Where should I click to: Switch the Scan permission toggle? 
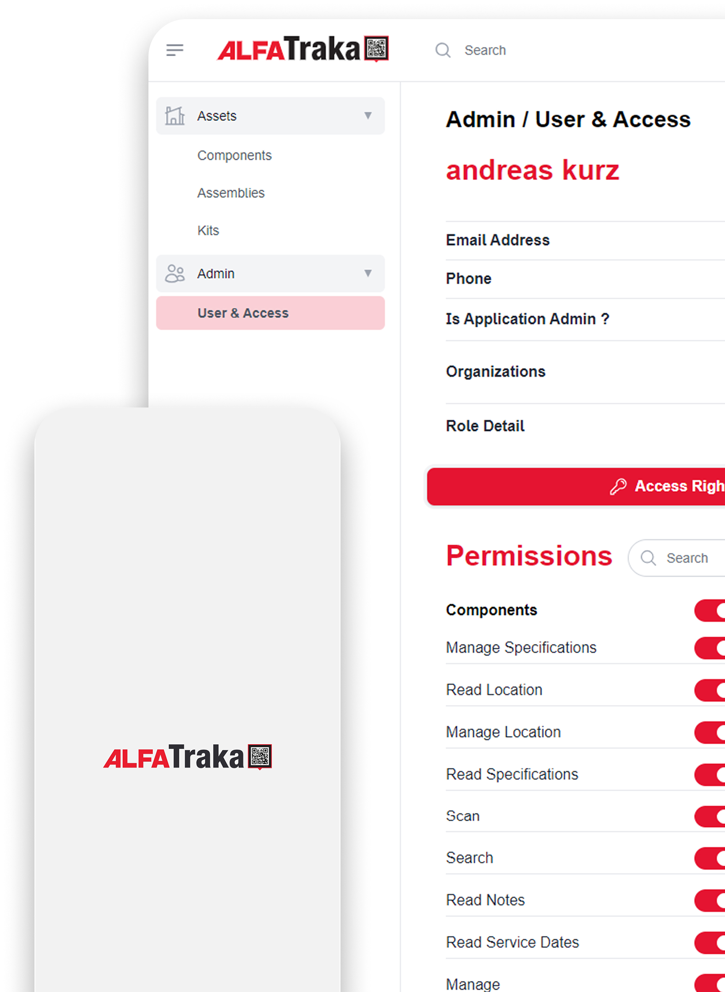tap(710, 817)
